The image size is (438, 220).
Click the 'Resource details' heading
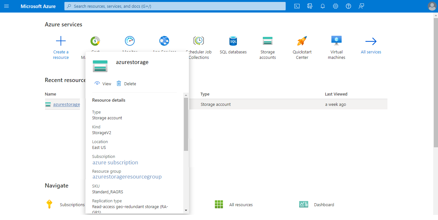109,100
